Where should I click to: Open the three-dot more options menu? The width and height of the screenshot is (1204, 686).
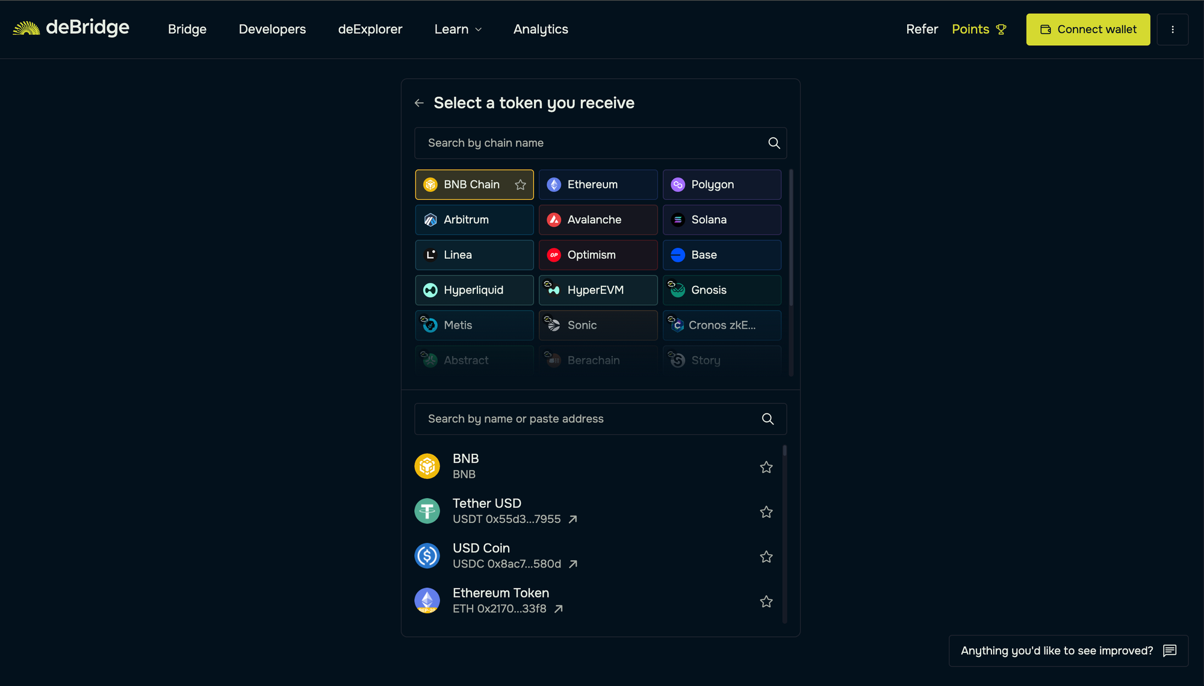1172,29
